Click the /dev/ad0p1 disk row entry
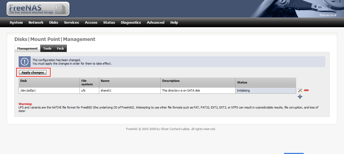 coord(157,90)
